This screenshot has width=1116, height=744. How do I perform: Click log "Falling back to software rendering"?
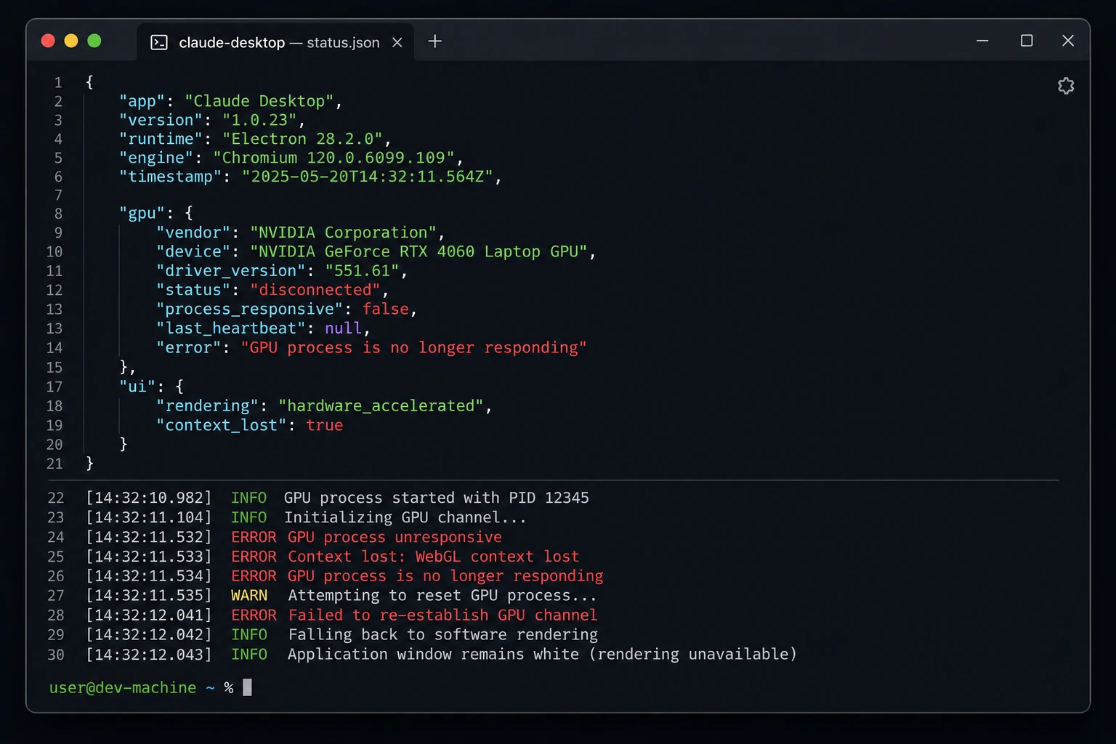[x=442, y=634]
